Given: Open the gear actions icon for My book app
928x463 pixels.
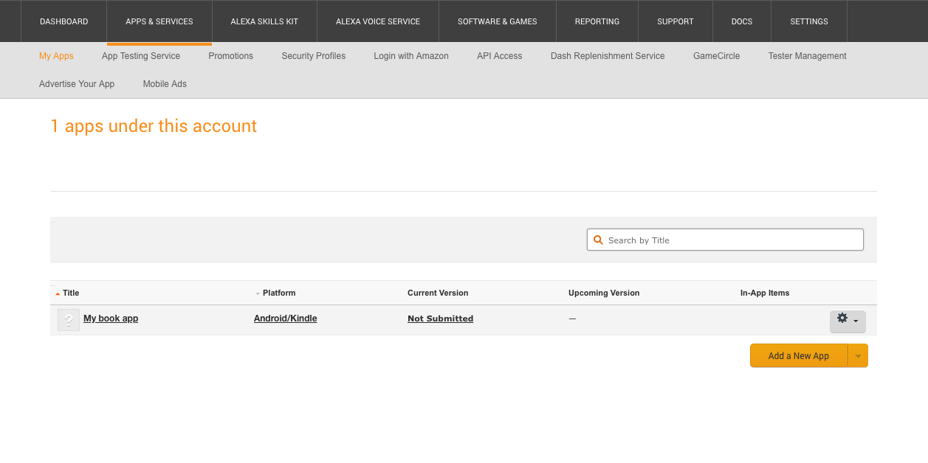Looking at the screenshot, I should tap(842, 318).
